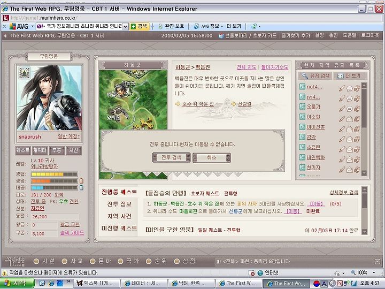
Task: Click sword icon next to jvi4...
Action: click(x=342, y=98)
